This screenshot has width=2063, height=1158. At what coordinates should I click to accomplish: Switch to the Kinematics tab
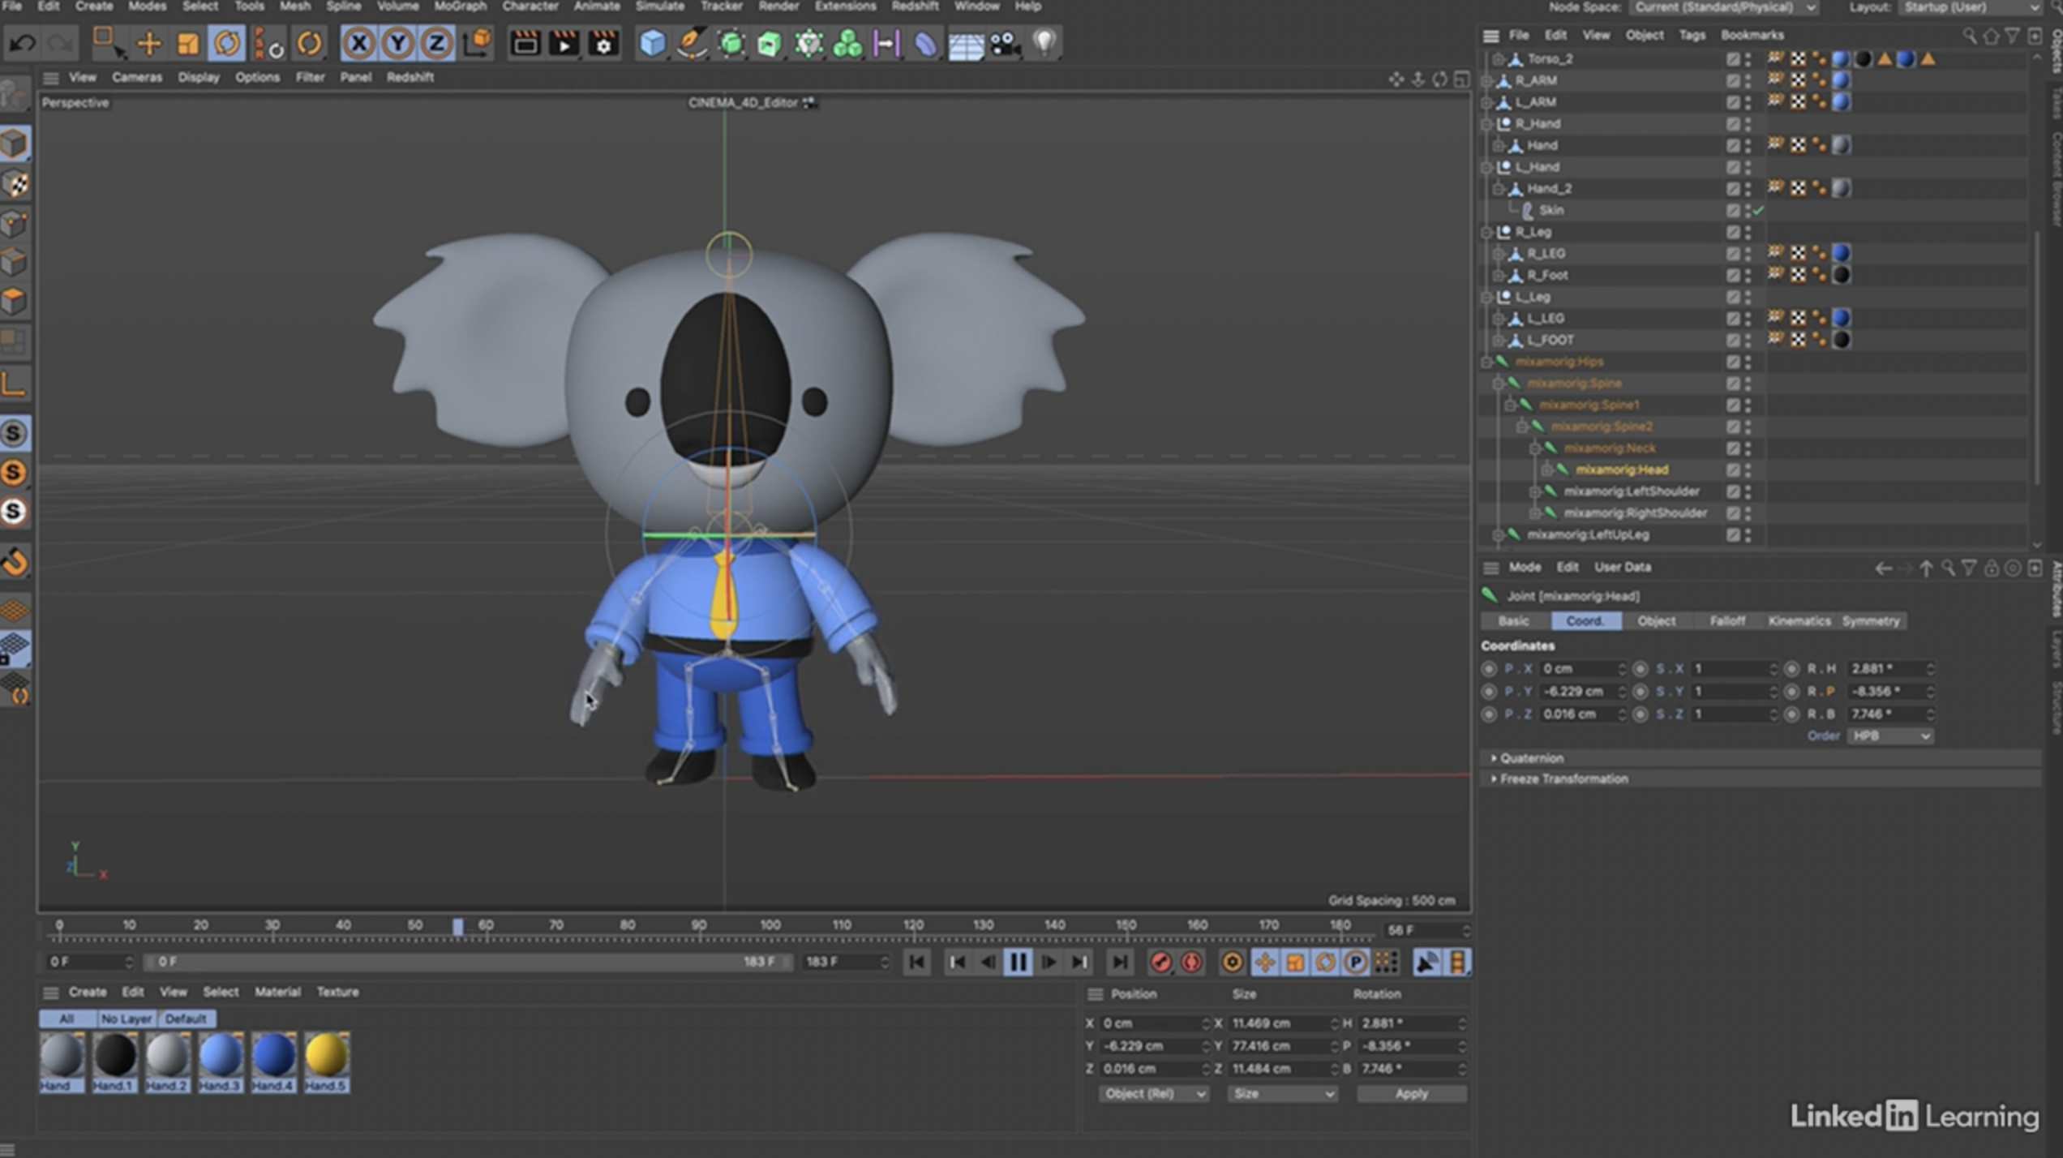pos(1800,620)
